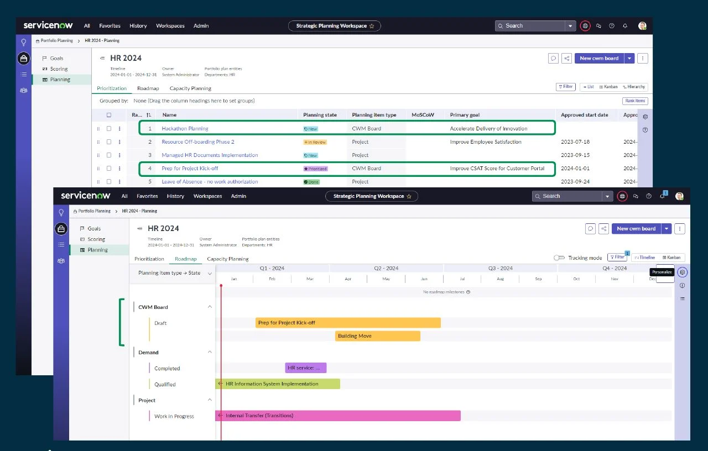This screenshot has height=451, width=708.
Task: Open the chat icon in front window header
Action: 636,196
